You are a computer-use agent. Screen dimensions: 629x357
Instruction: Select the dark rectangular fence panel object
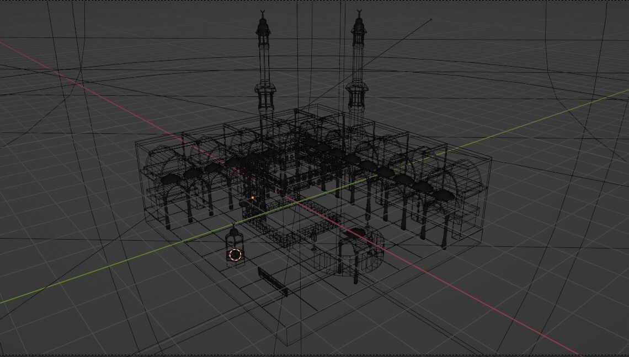[273, 282]
